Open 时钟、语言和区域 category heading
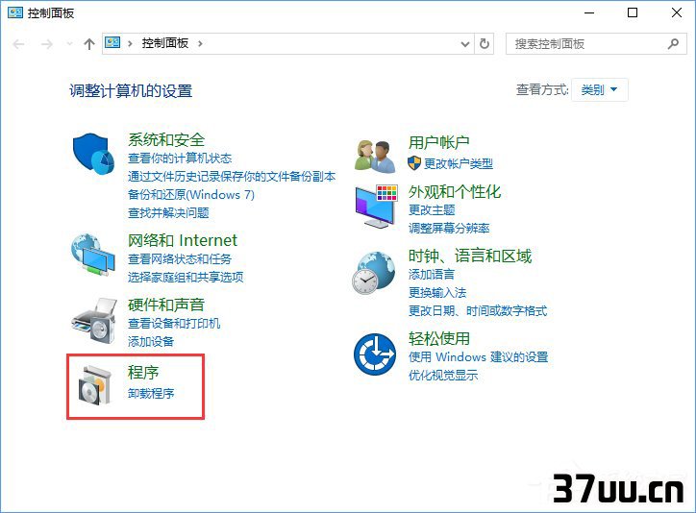Image resolution: width=696 pixels, height=513 pixels. (x=470, y=256)
